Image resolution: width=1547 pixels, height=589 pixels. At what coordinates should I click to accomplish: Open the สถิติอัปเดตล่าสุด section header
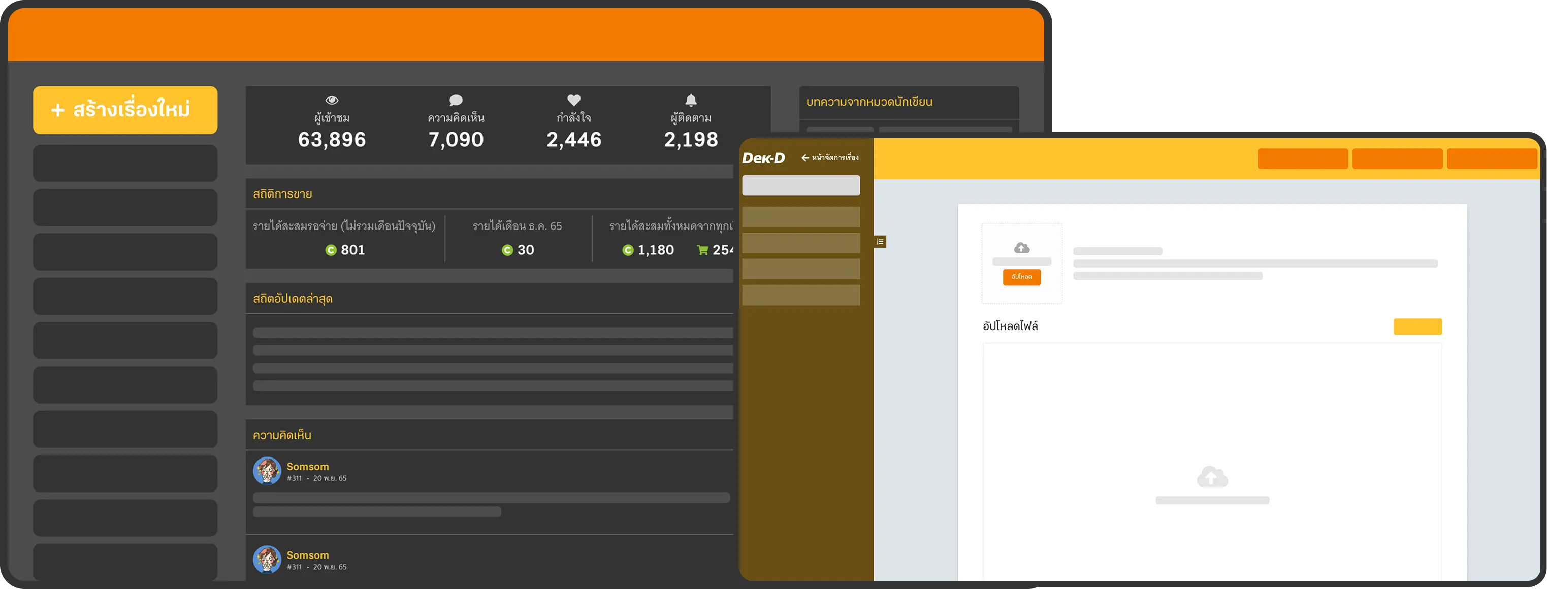tap(293, 299)
